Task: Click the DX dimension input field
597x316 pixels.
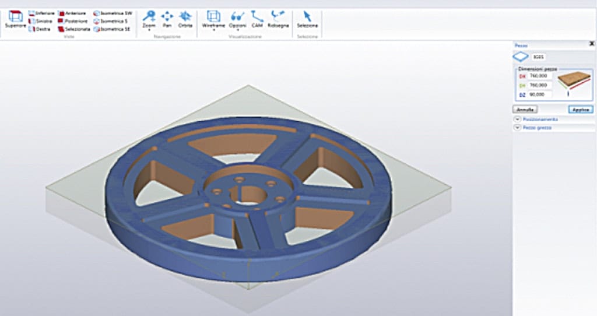Action: point(540,76)
